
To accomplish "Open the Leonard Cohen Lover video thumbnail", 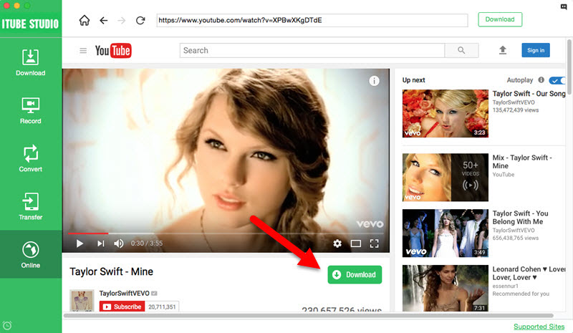I will point(445,288).
